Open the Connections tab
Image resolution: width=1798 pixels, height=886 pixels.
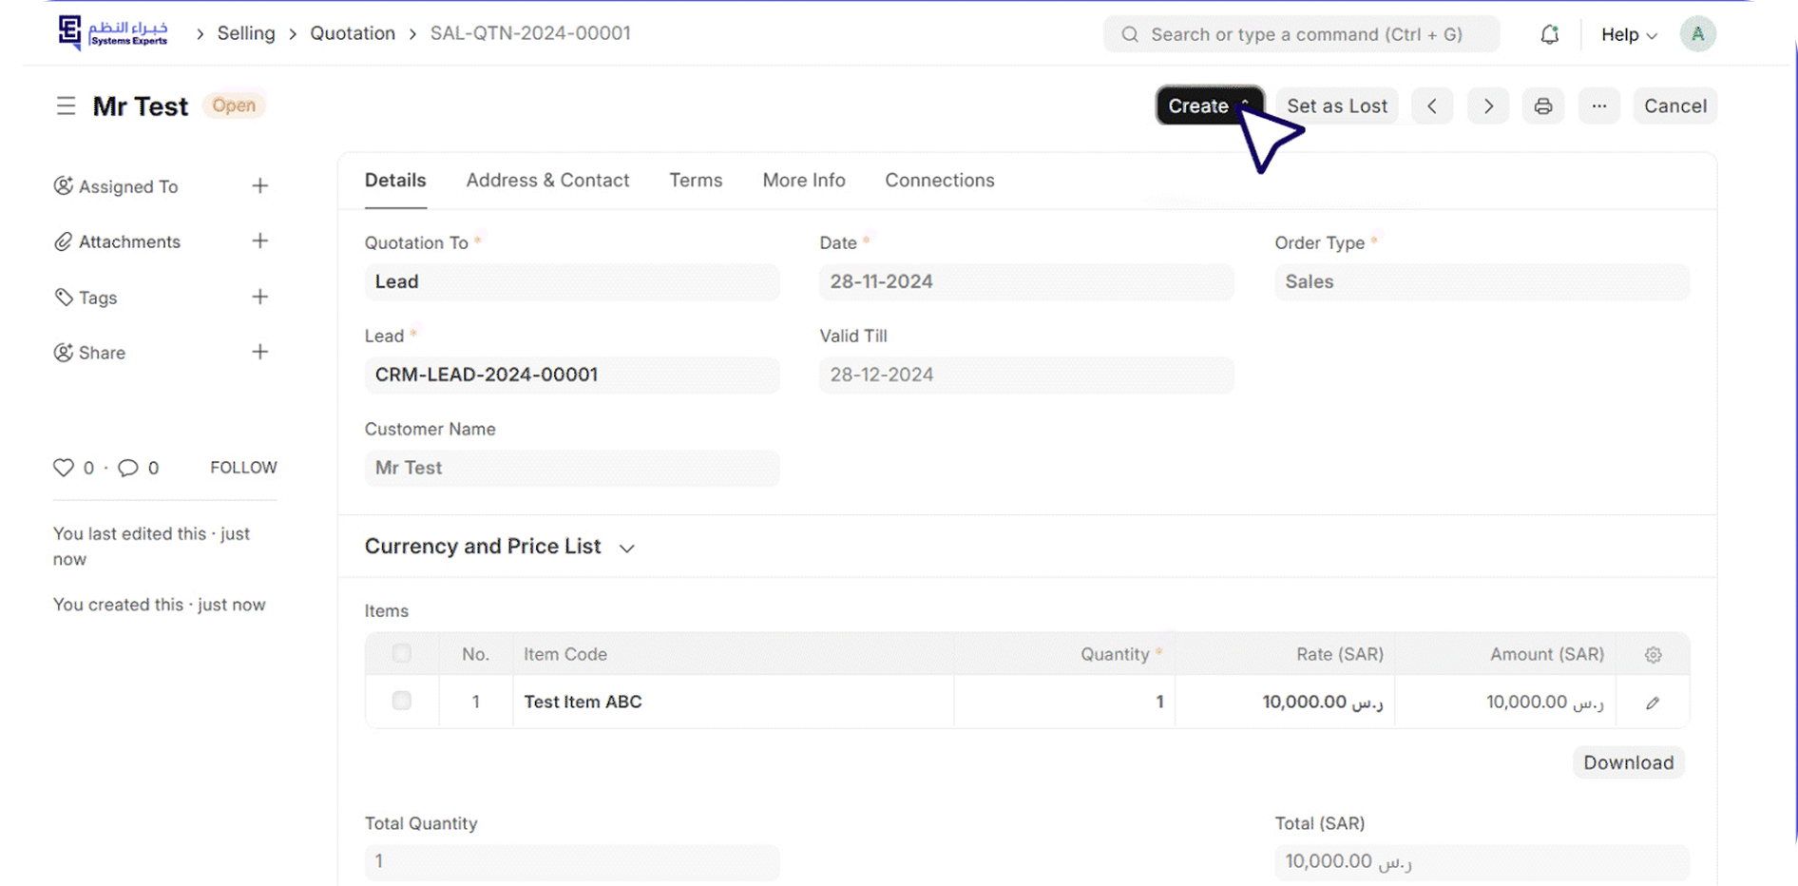click(x=939, y=181)
